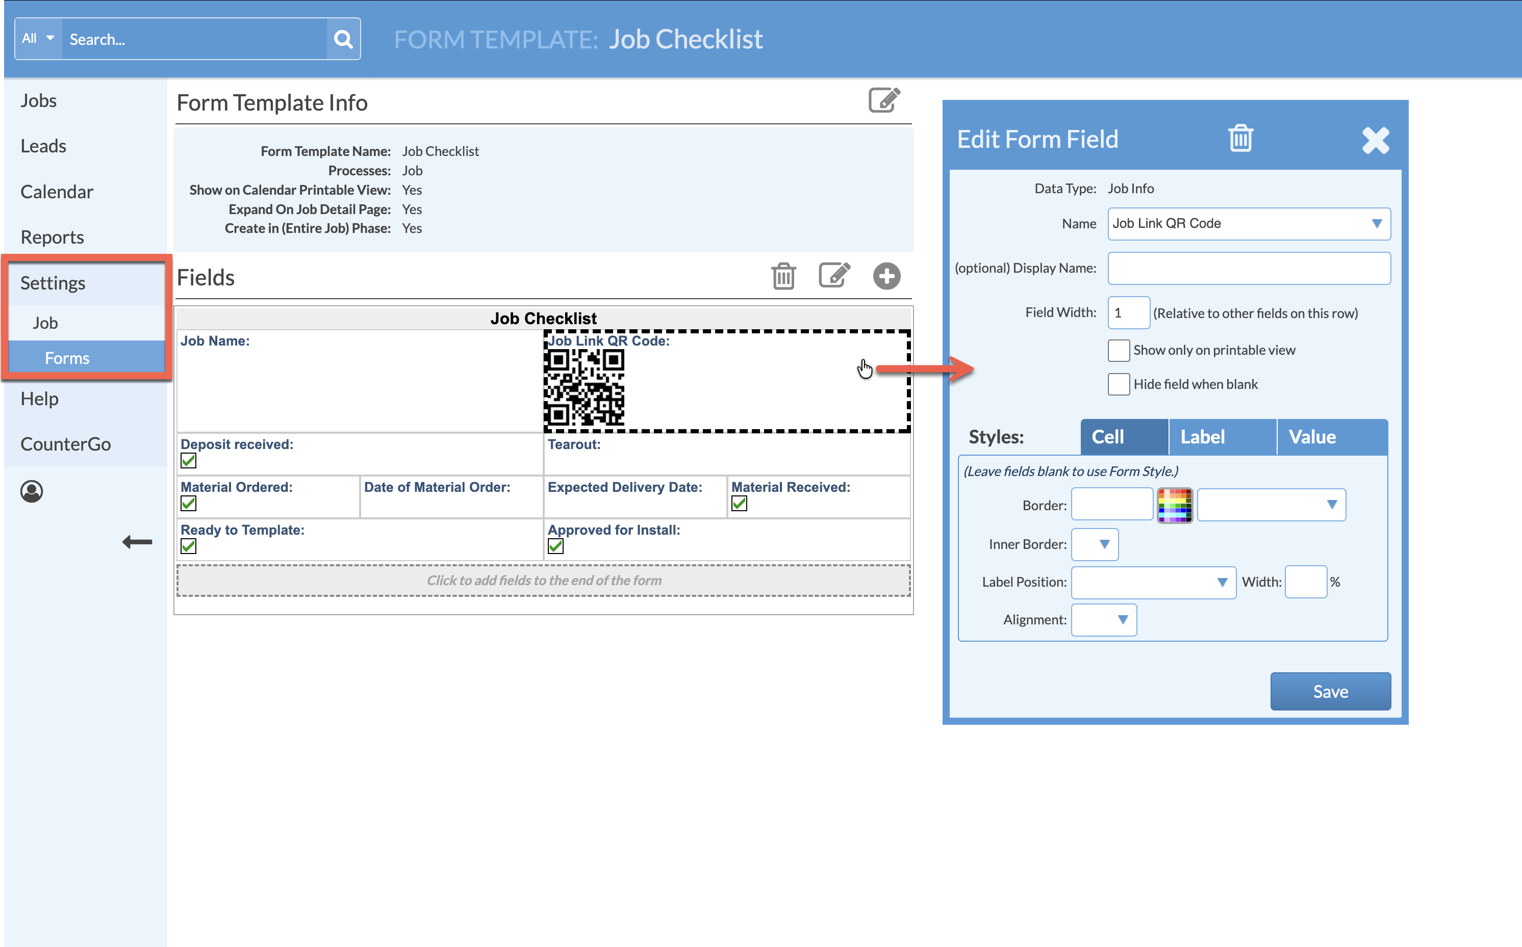Open border color picker swatch
The image size is (1522, 947).
pyautogui.click(x=1174, y=505)
